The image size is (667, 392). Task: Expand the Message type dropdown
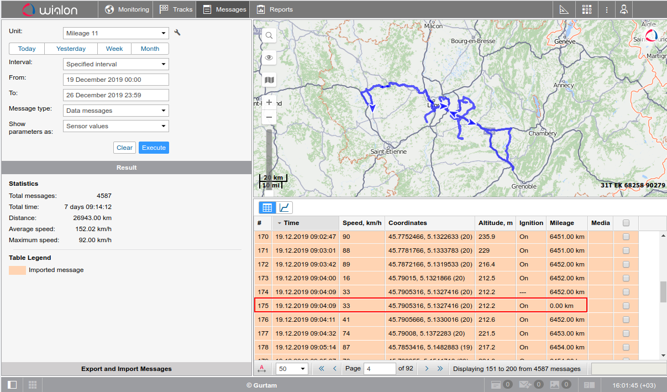(116, 111)
